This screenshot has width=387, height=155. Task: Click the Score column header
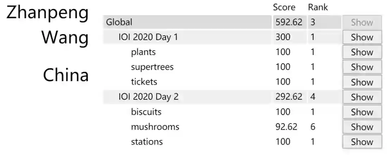pyautogui.click(x=284, y=7)
